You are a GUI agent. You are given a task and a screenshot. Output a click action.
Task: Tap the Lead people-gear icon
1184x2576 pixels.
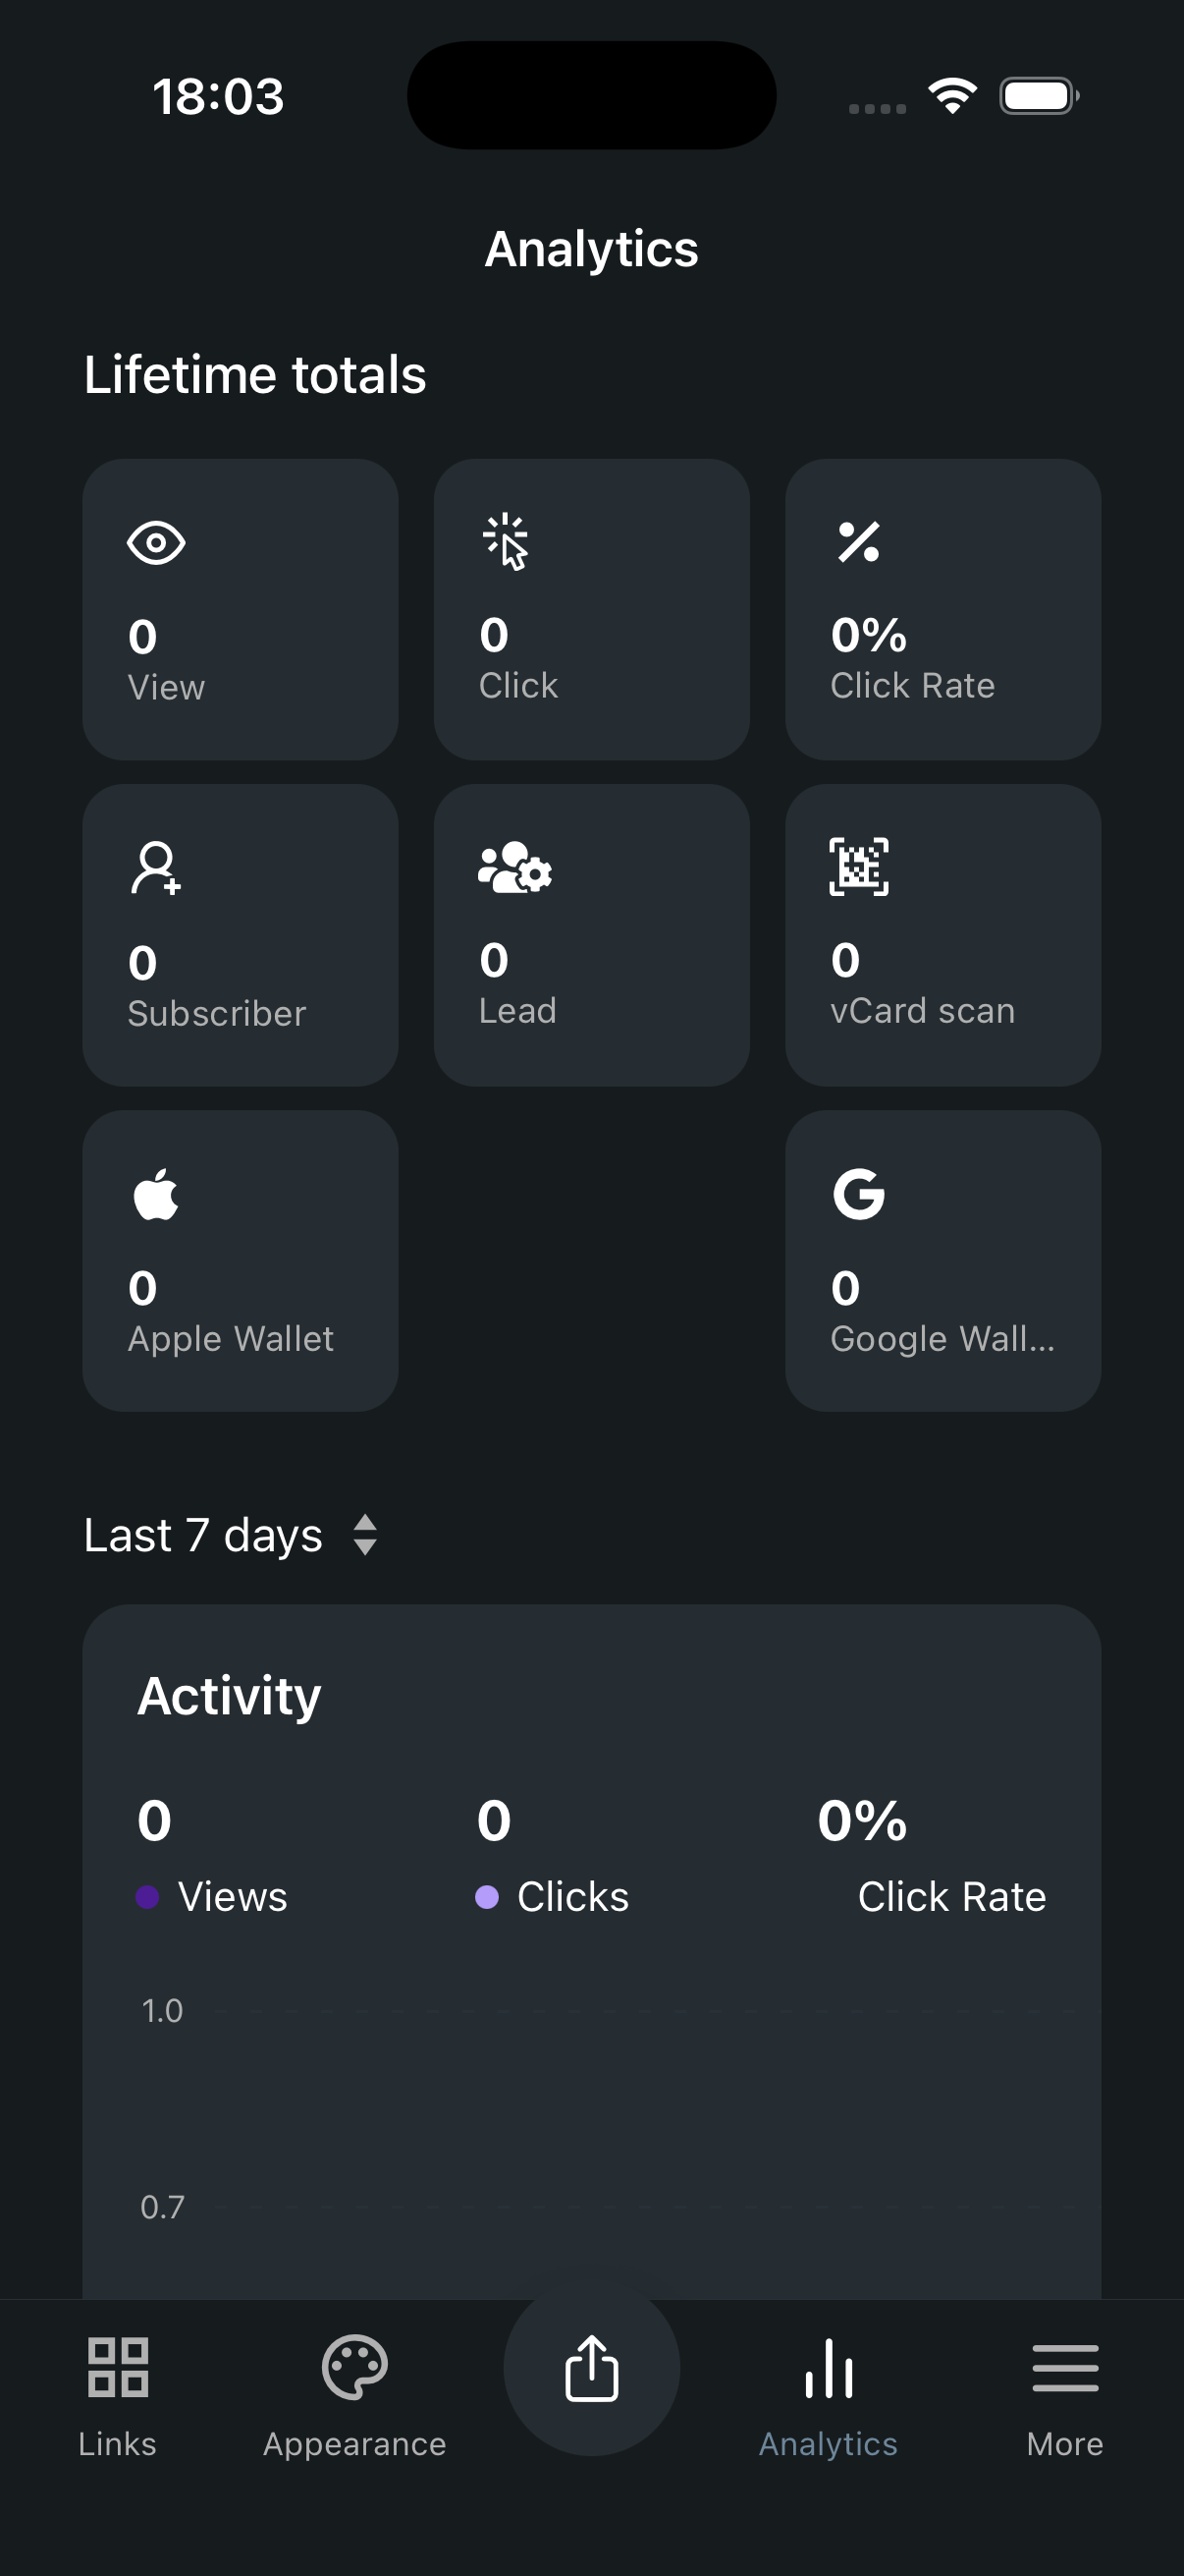(x=514, y=867)
